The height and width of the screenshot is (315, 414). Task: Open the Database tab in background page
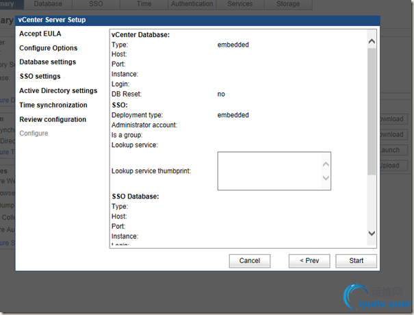(48, 4)
